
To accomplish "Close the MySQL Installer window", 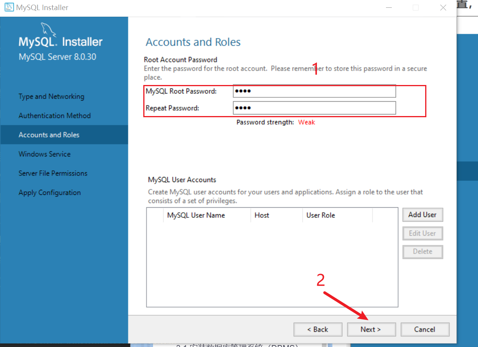I will click(x=443, y=7).
